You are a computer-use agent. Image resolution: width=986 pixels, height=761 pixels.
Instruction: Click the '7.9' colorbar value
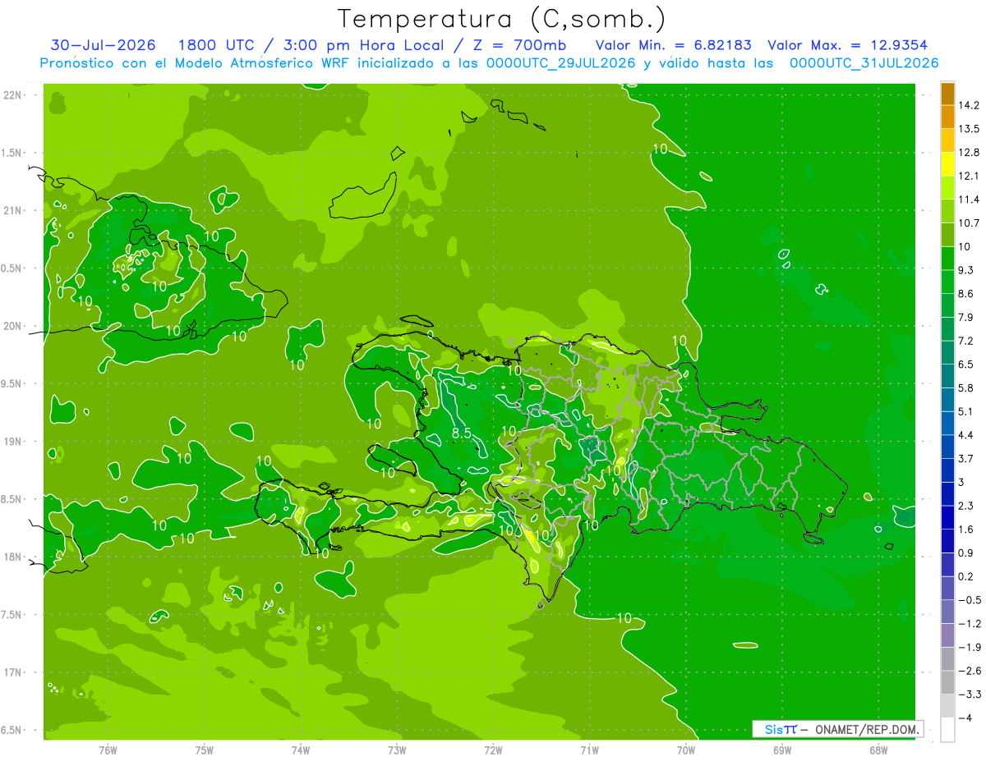(x=966, y=318)
